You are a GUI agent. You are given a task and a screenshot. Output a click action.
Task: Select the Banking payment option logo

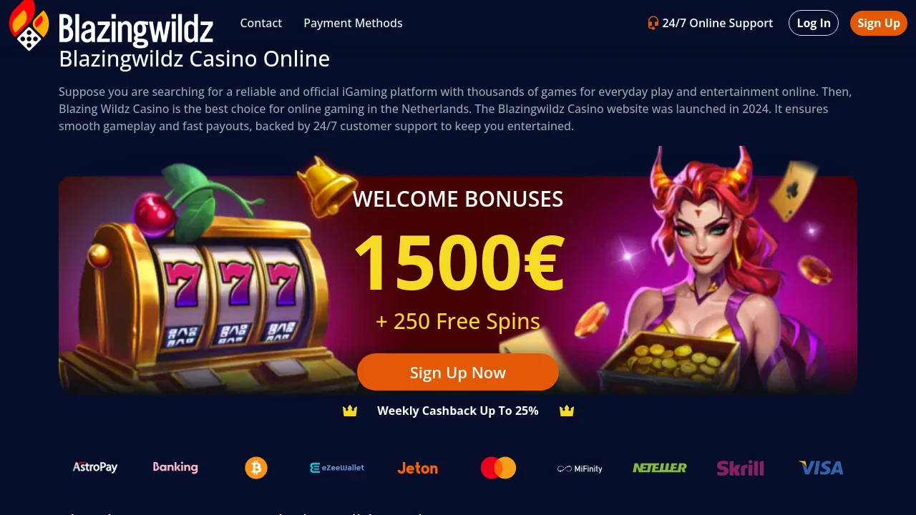(x=175, y=467)
